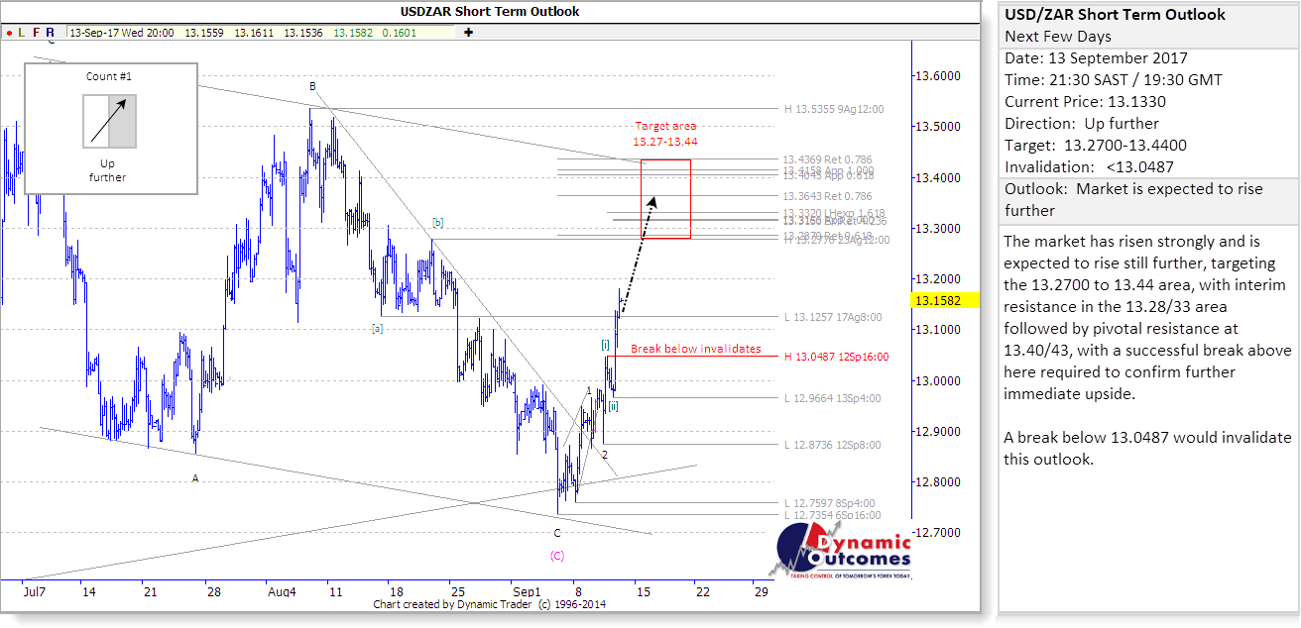This screenshot has width=1301, height=628.
Task: Click the 13.2000 price axis label
Action: point(936,279)
